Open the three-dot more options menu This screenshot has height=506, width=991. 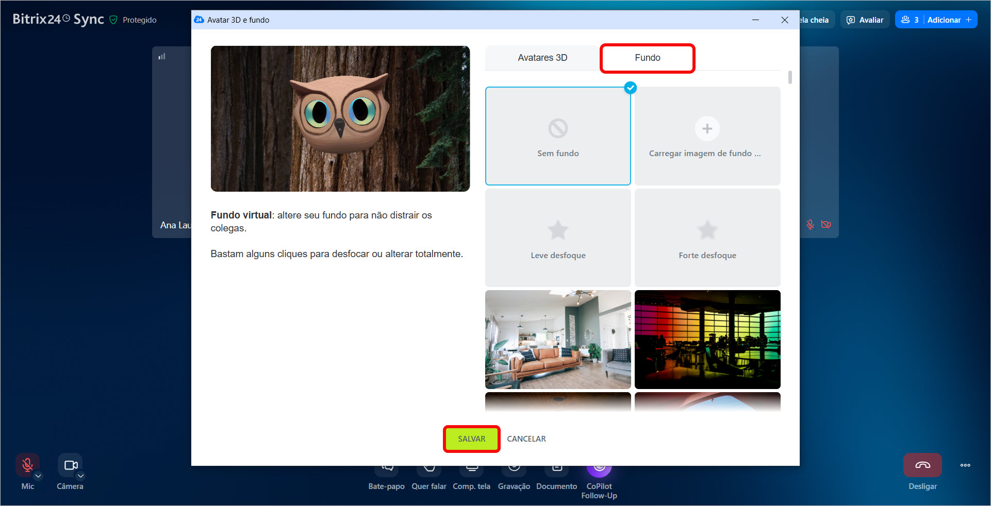[x=965, y=465]
